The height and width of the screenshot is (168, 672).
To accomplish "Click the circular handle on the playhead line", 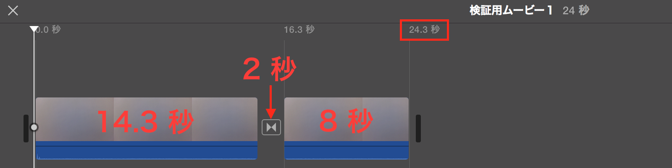I will tap(34, 127).
